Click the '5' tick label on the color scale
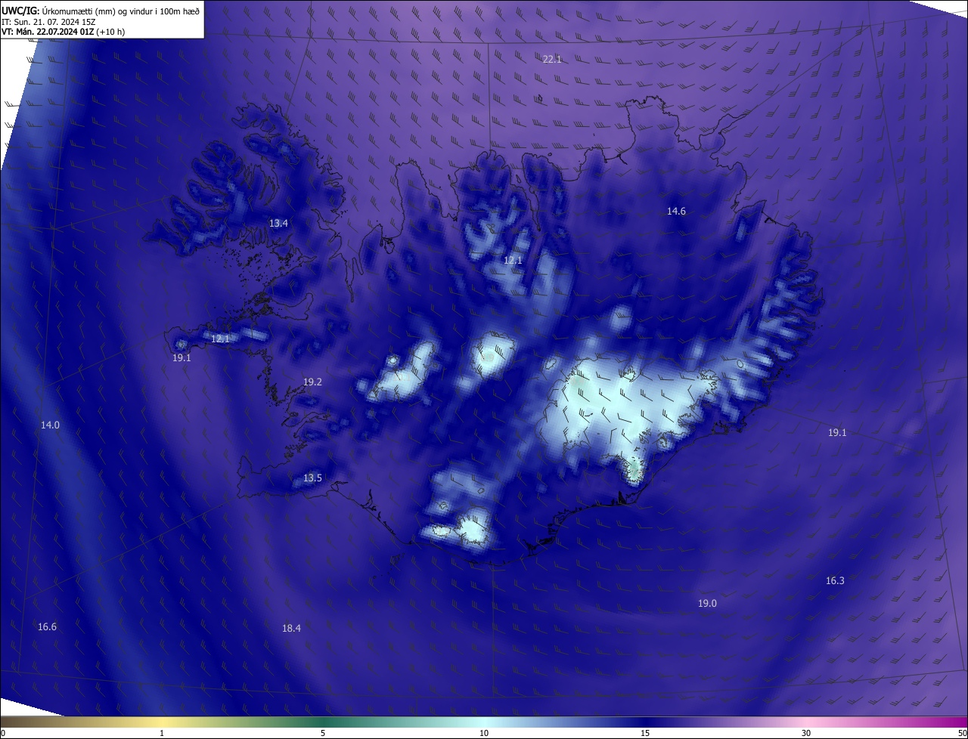968x739 pixels. click(x=323, y=733)
